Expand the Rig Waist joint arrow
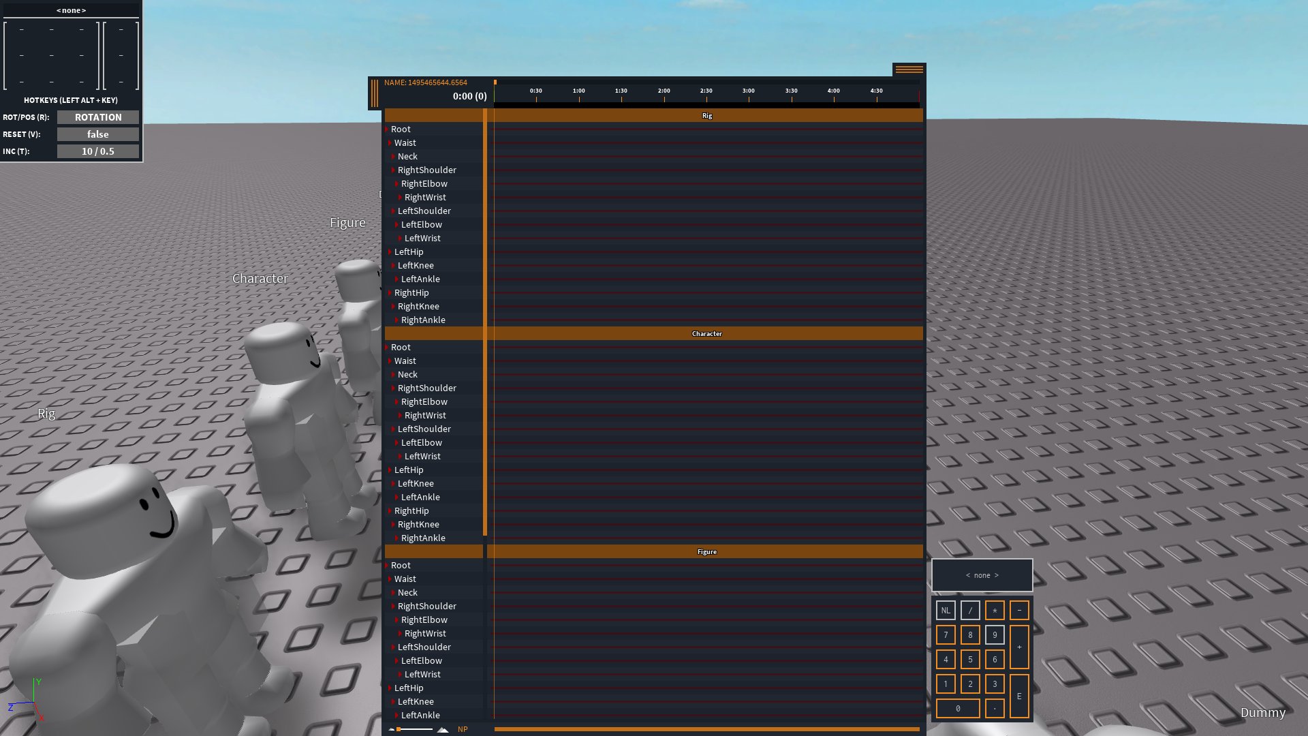The height and width of the screenshot is (736, 1308). click(x=390, y=143)
